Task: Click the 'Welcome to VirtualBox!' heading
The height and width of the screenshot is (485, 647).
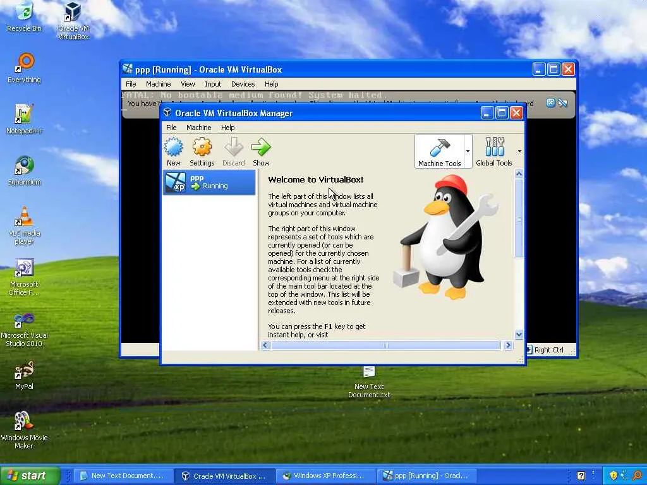Action: coord(316,179)
